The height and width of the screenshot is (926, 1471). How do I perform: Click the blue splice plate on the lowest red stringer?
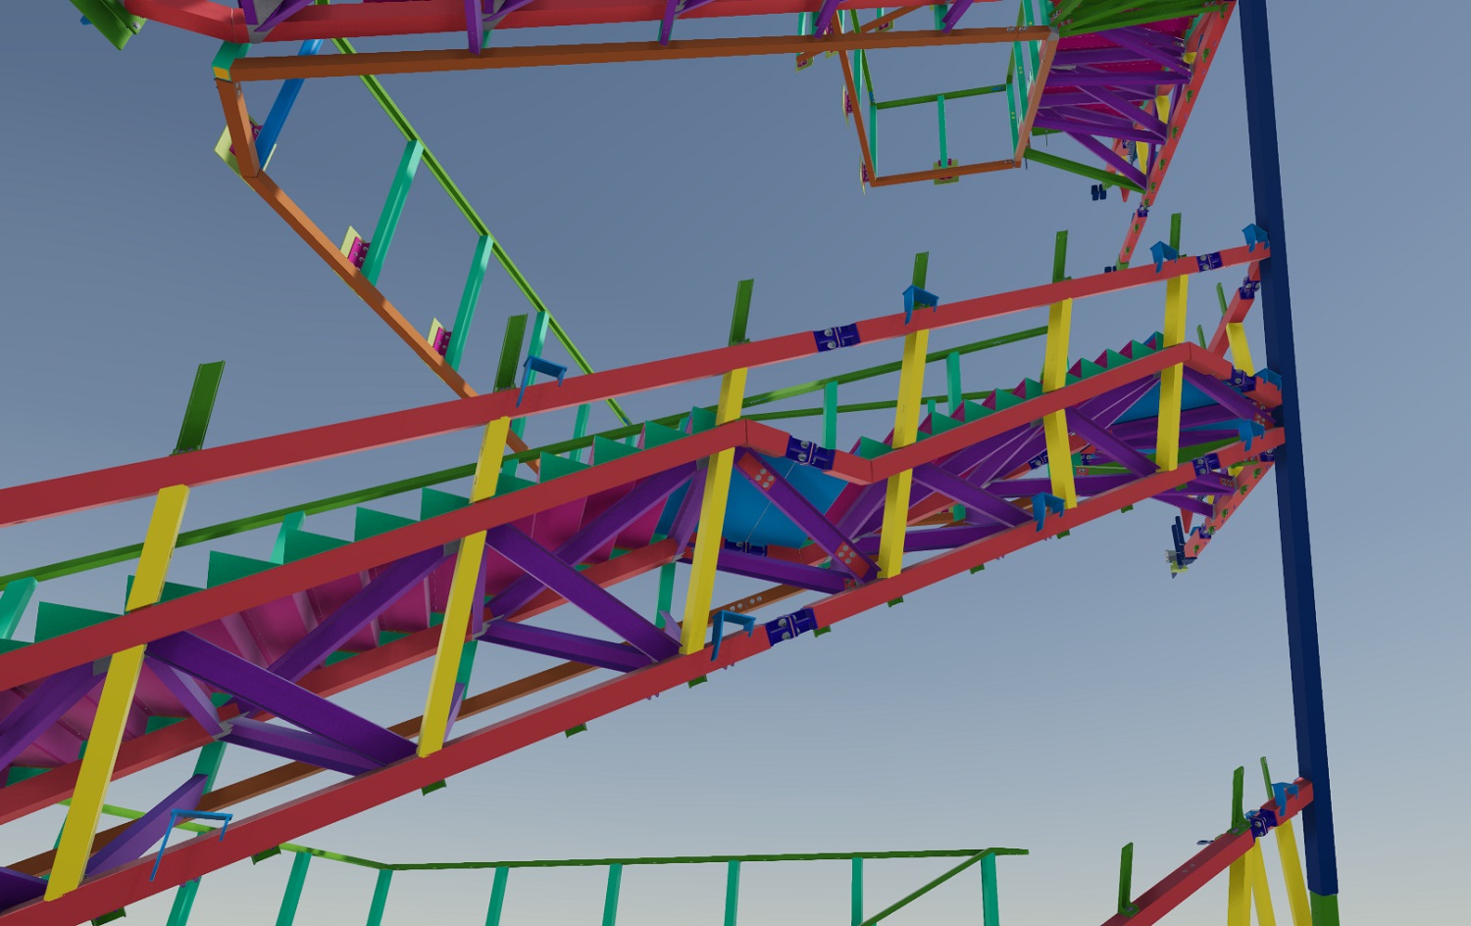pyautogui.click(x=791, y=625)
